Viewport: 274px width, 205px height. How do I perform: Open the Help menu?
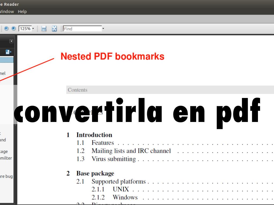tap(22, 11)
